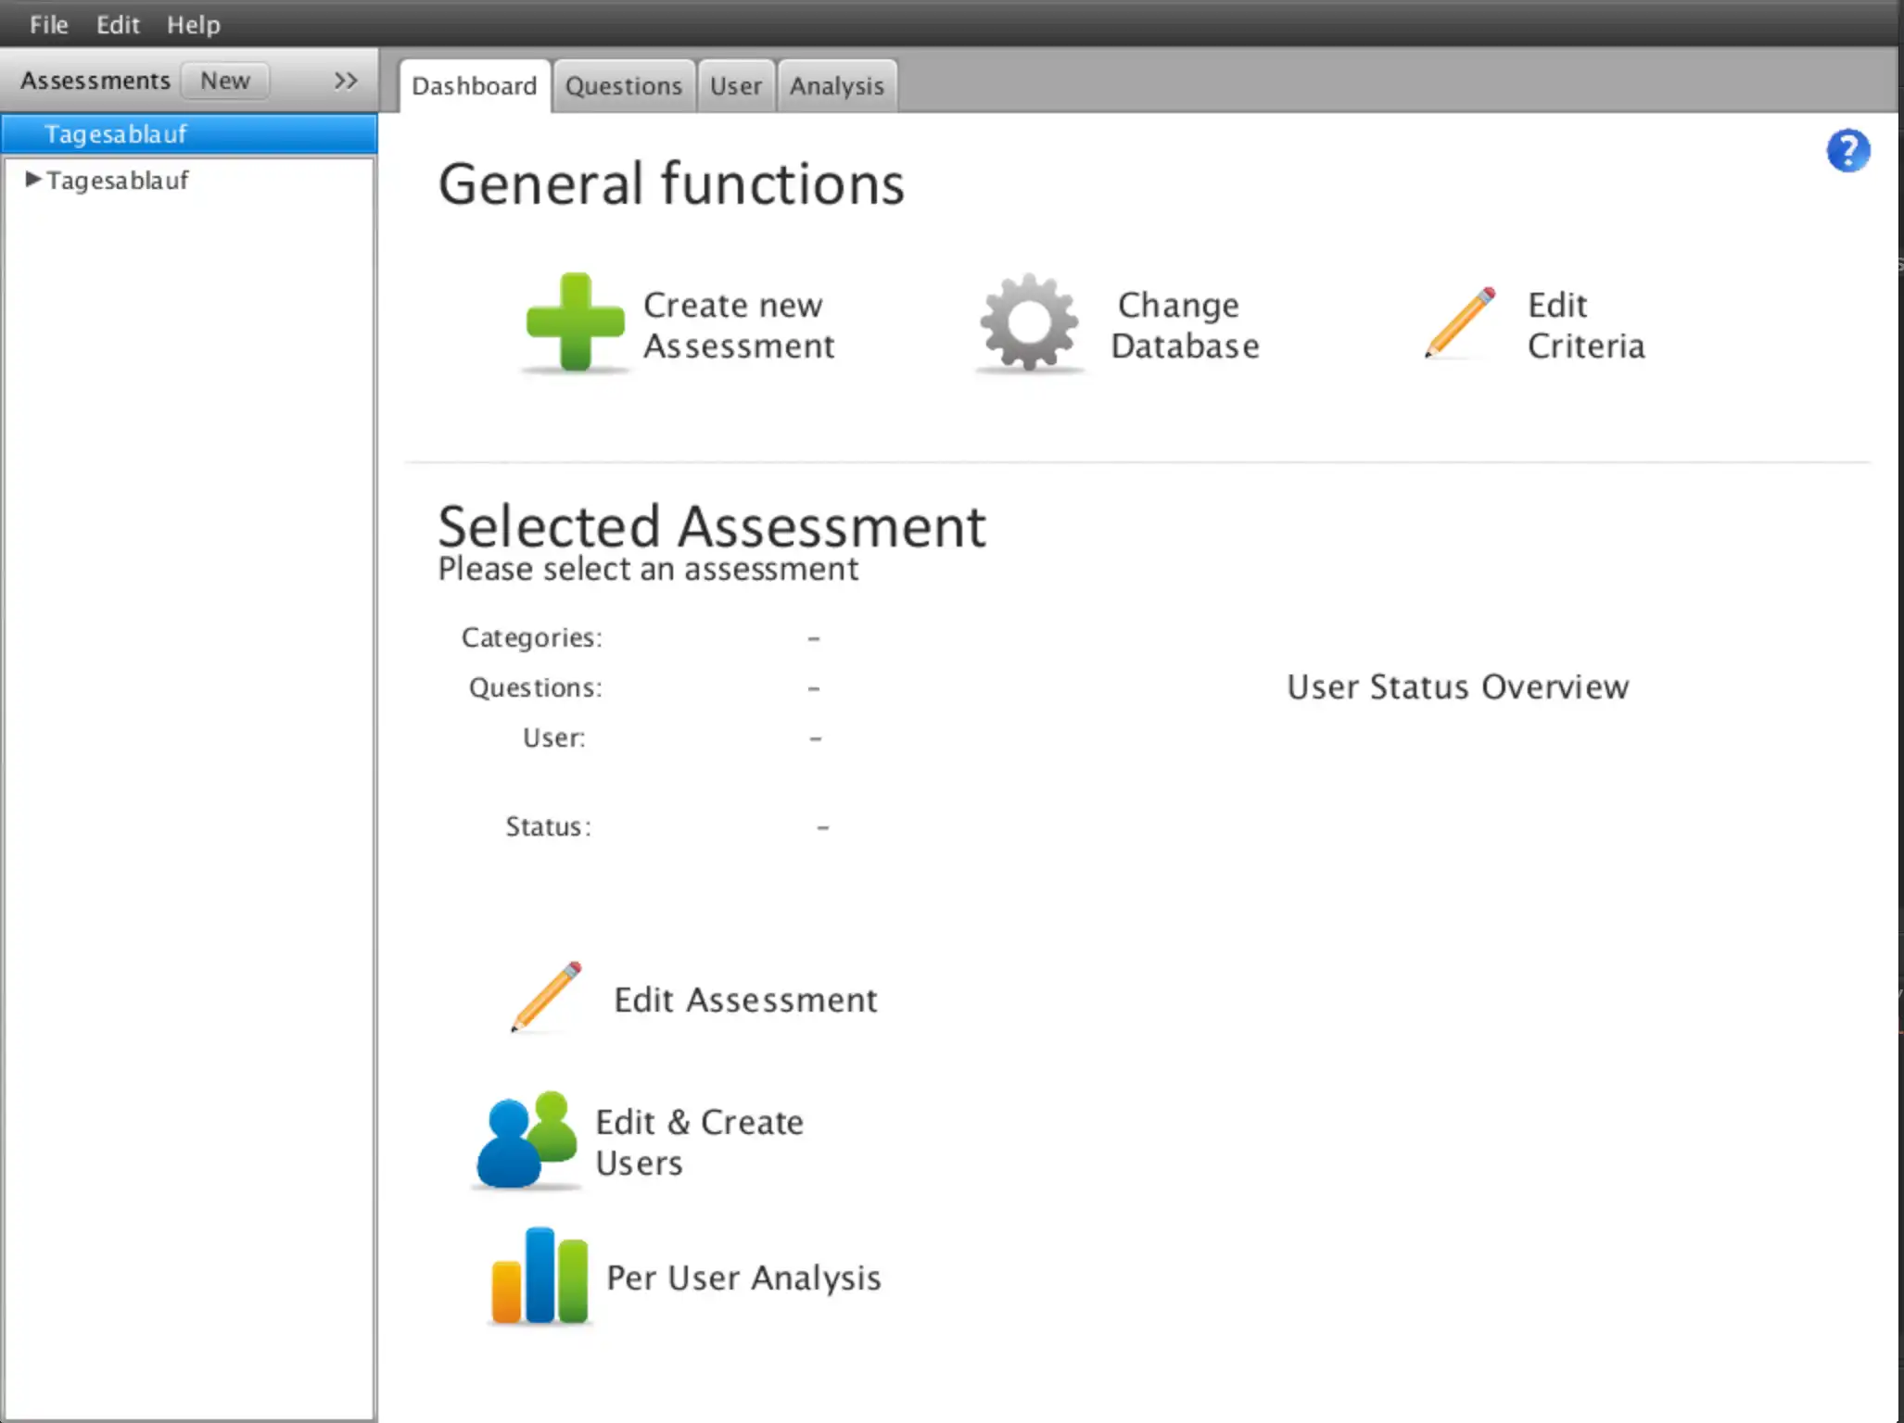Click the Edit menu in menu bar
Image resolution: width=1904 pixels, height=1423 pixels.
tap(118, 24)
